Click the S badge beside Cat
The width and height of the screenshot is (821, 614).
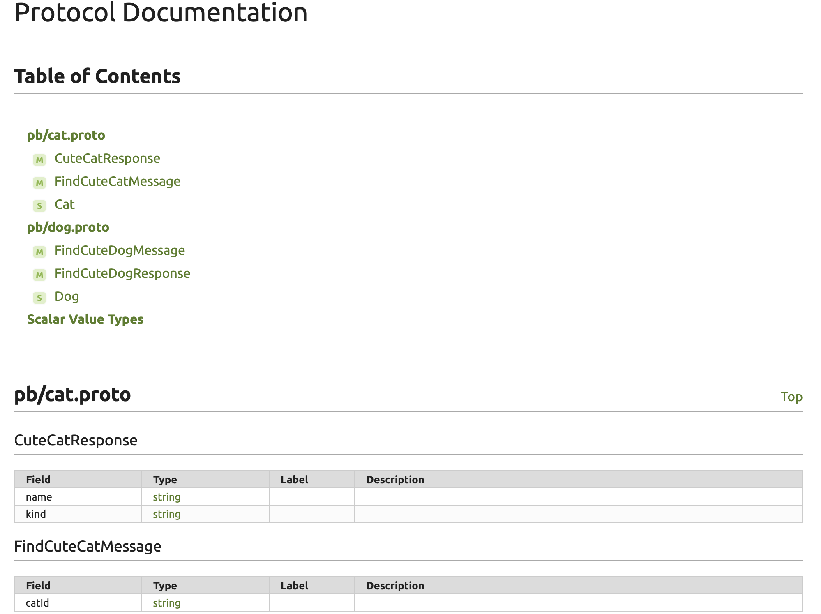point(39,205)
